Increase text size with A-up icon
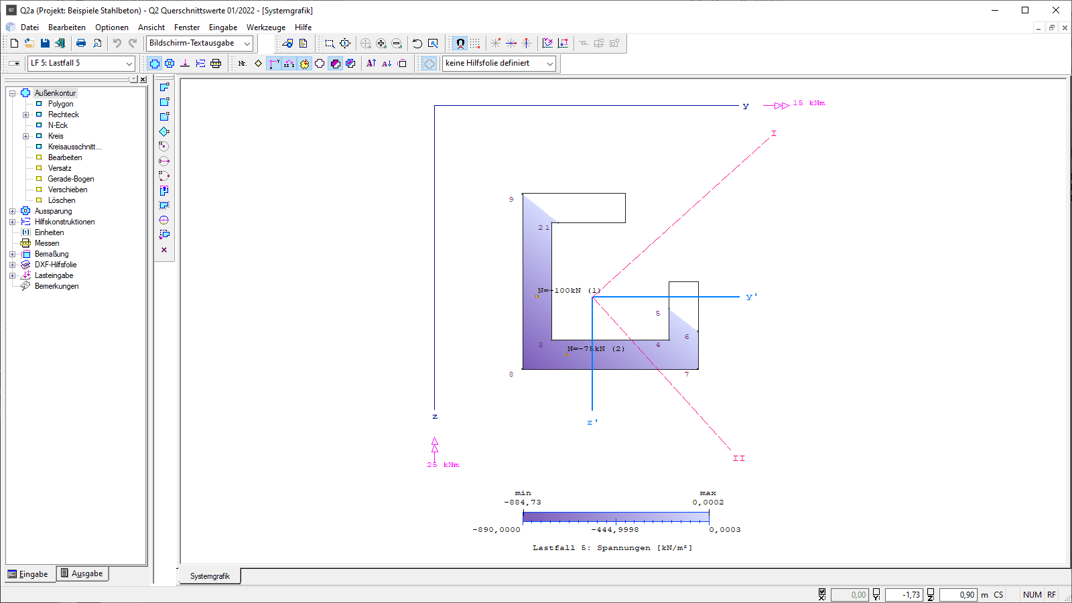This screenshot has height=603, width=1072. click(x=371, y=63)
